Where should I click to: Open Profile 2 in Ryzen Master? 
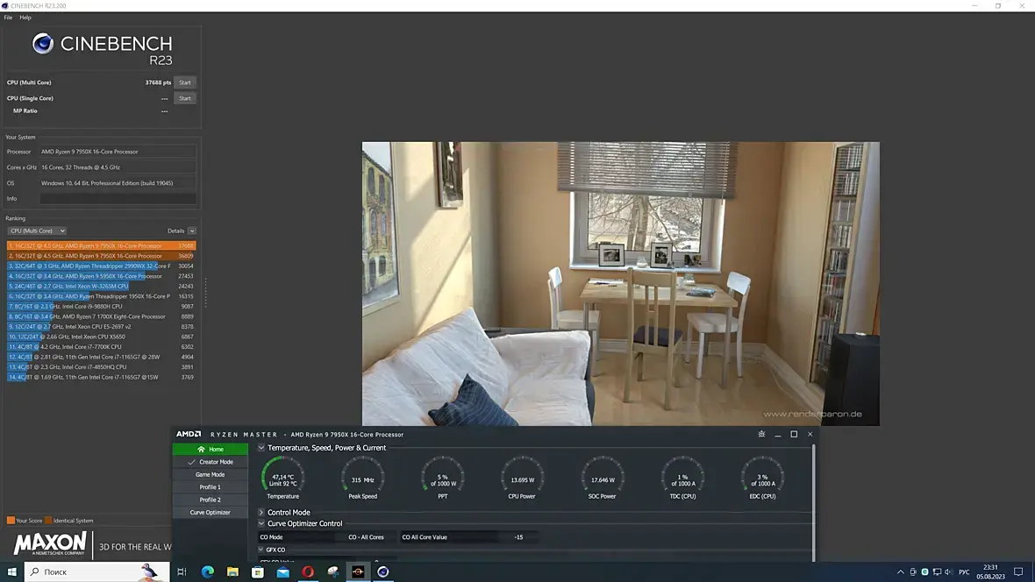click(x=210, y=500)
